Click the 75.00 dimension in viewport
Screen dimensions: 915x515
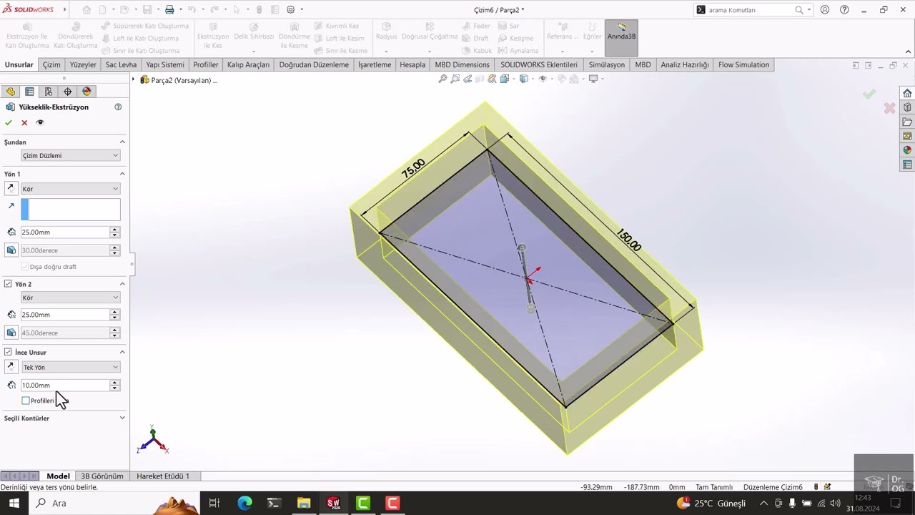413,168
